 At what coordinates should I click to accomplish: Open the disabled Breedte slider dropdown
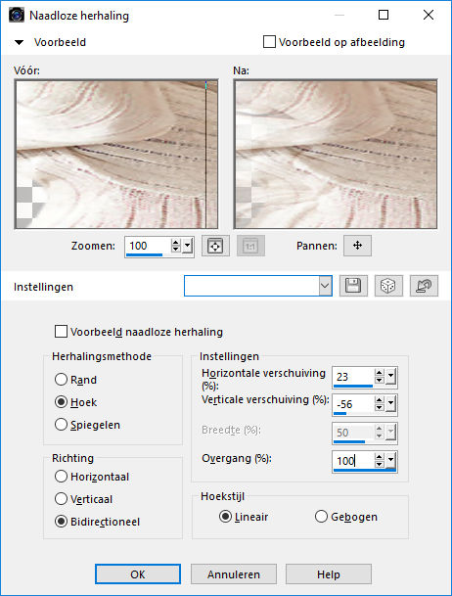click(390, 433)
